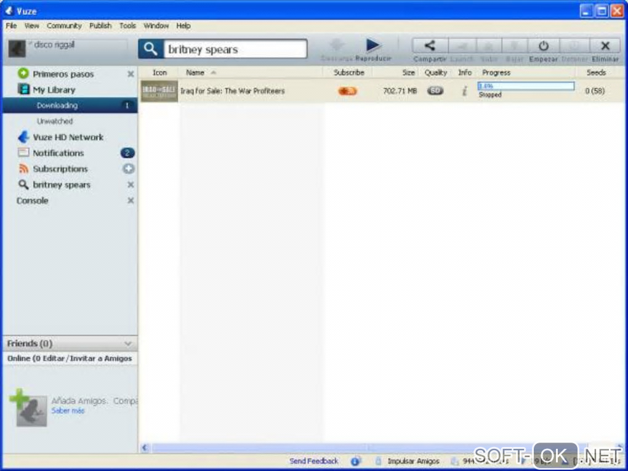Click the search magnifier icon

[151, 49]
